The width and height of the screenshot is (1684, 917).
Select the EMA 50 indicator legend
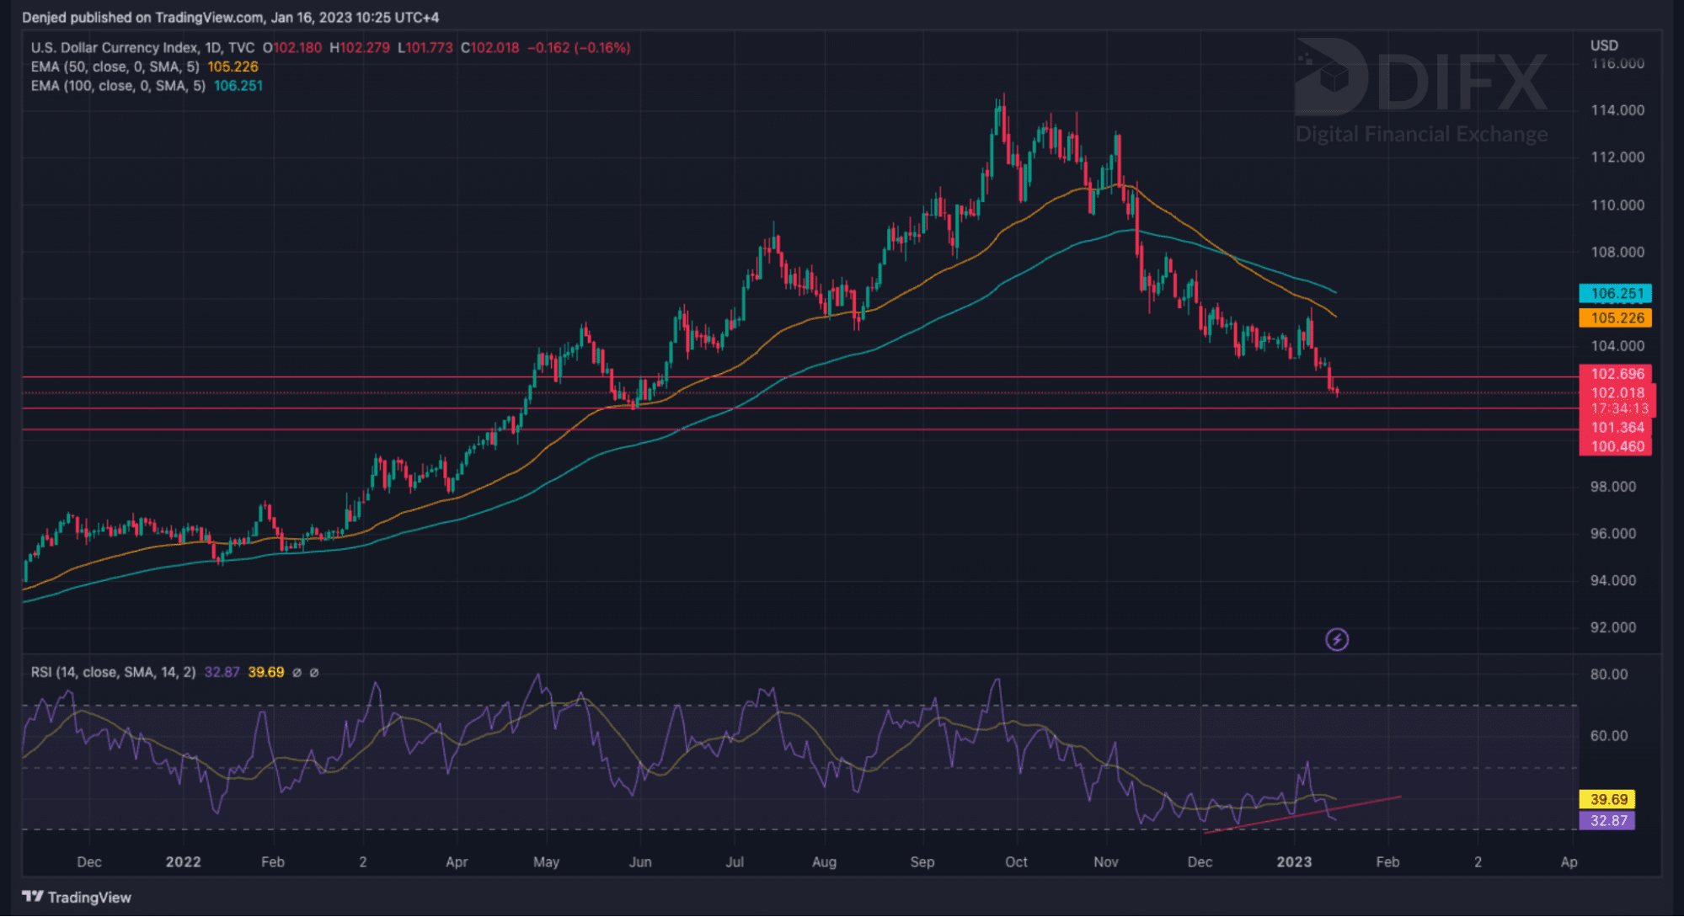click(115, 67)
